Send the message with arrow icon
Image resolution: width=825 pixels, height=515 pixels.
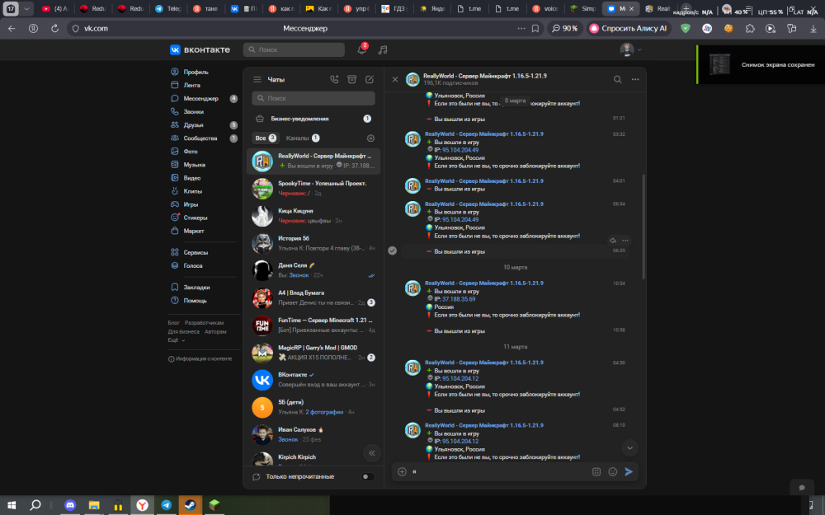(x=629, y=472)
